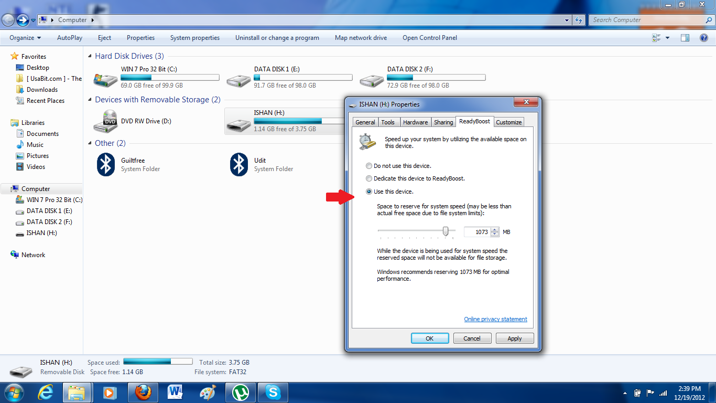Open the Organize dropdown menu

coord(23,37)
